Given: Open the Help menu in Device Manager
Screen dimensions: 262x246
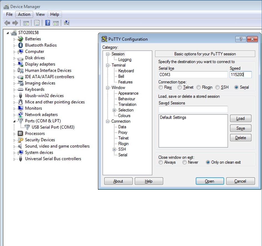Looking at the screenshot, I should click(55, 14).
